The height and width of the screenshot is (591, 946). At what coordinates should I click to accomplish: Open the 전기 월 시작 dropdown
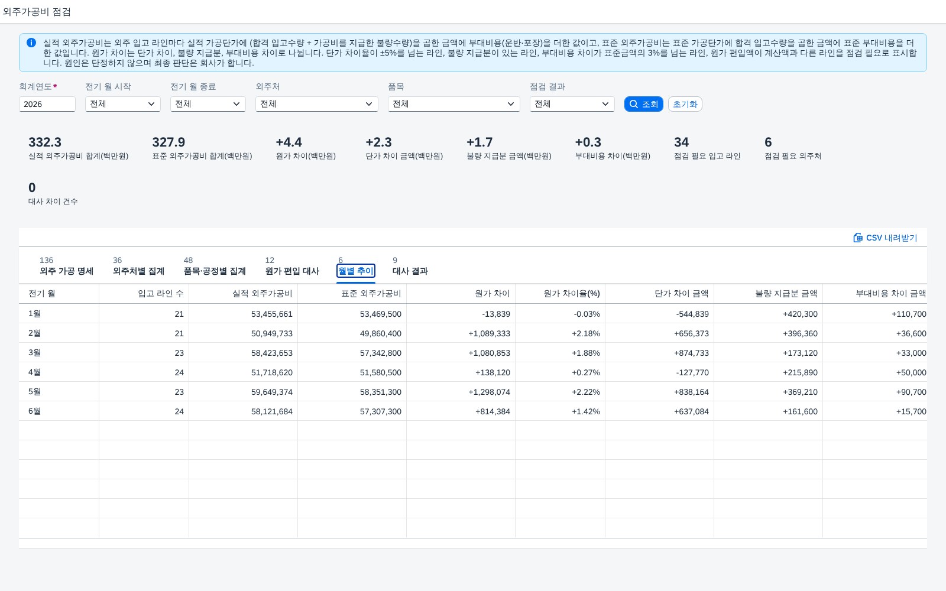[123, 104]
